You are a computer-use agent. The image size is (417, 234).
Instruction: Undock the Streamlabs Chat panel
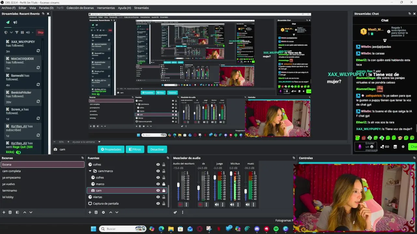click(x=410, y=14)
